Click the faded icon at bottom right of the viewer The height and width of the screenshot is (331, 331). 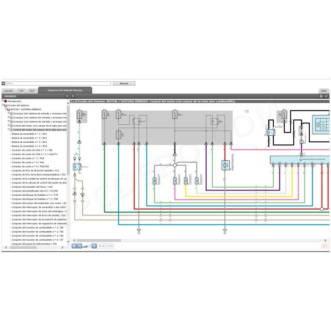pos(324,246)
